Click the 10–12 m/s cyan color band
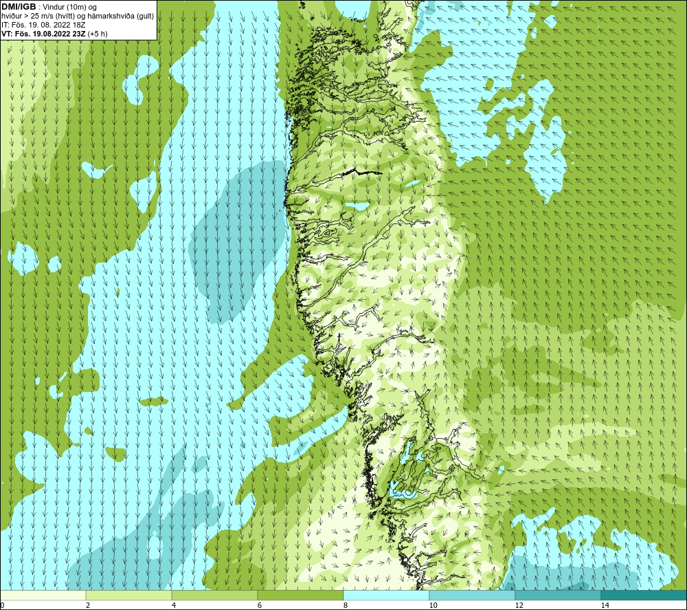 pyautogui.click(x=472, y=595)
